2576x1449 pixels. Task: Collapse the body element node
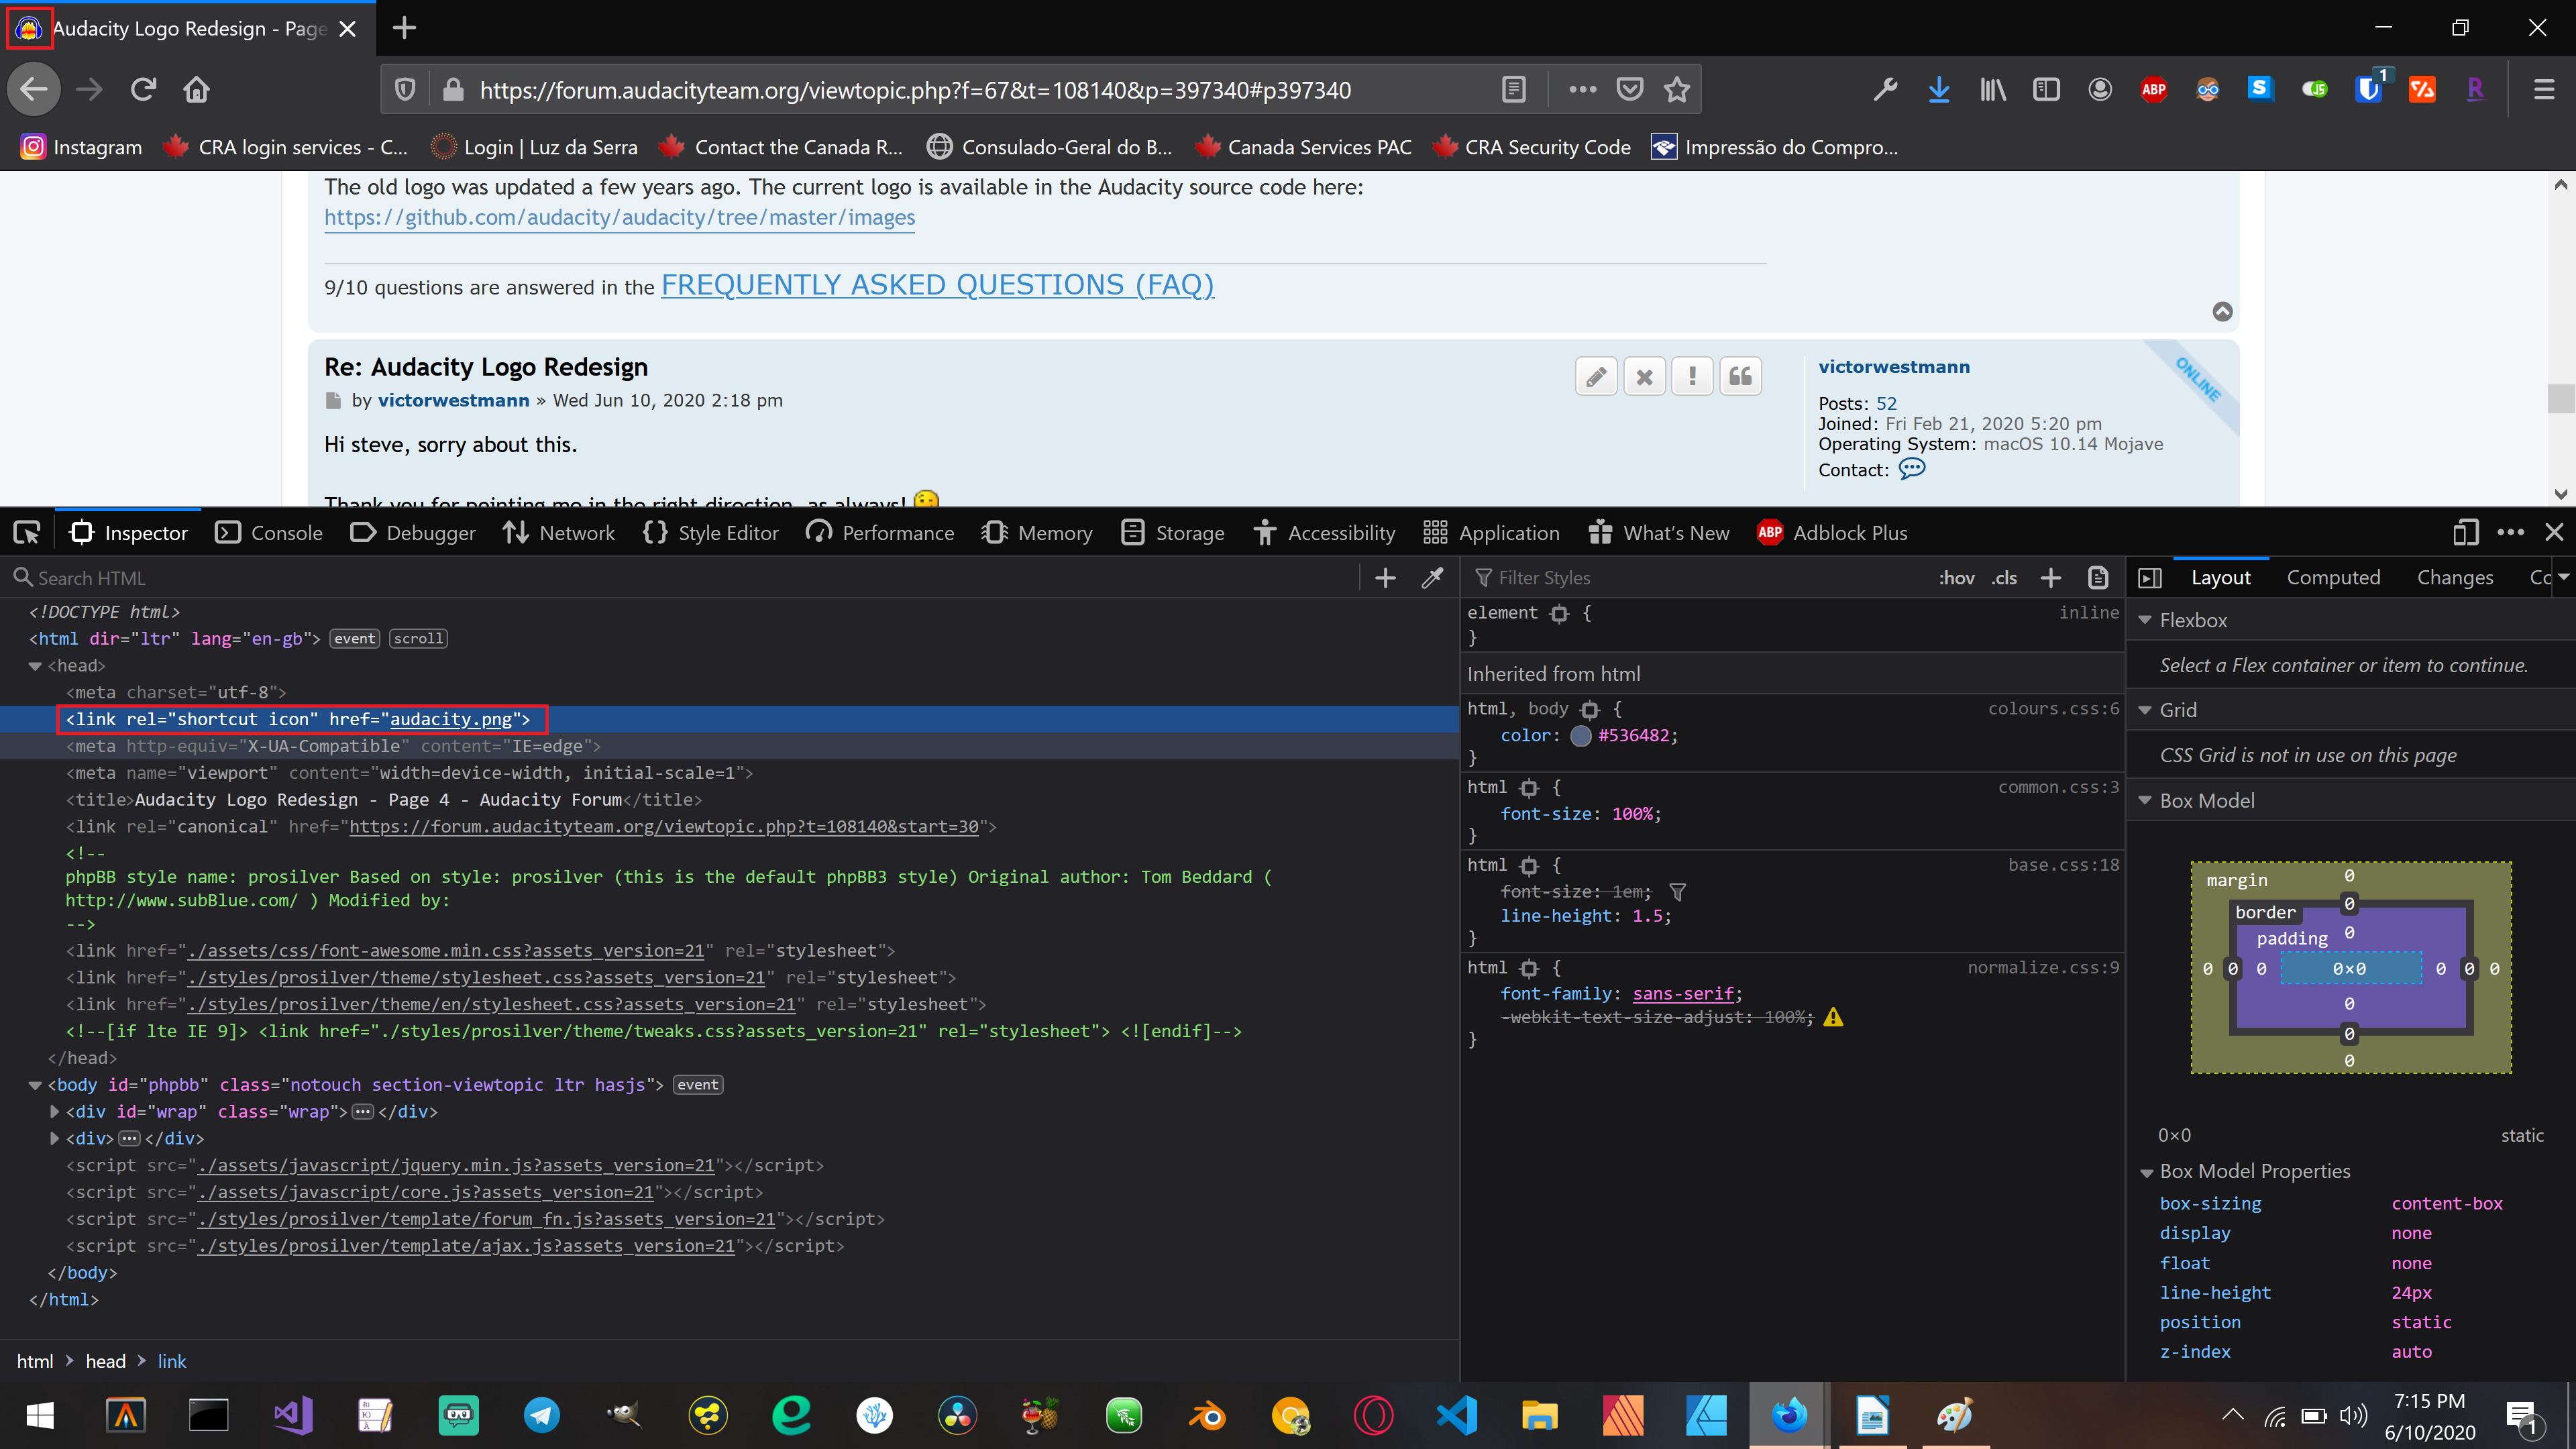coord(35,1085)
